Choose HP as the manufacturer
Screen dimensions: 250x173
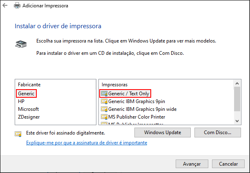pos(22,101)
